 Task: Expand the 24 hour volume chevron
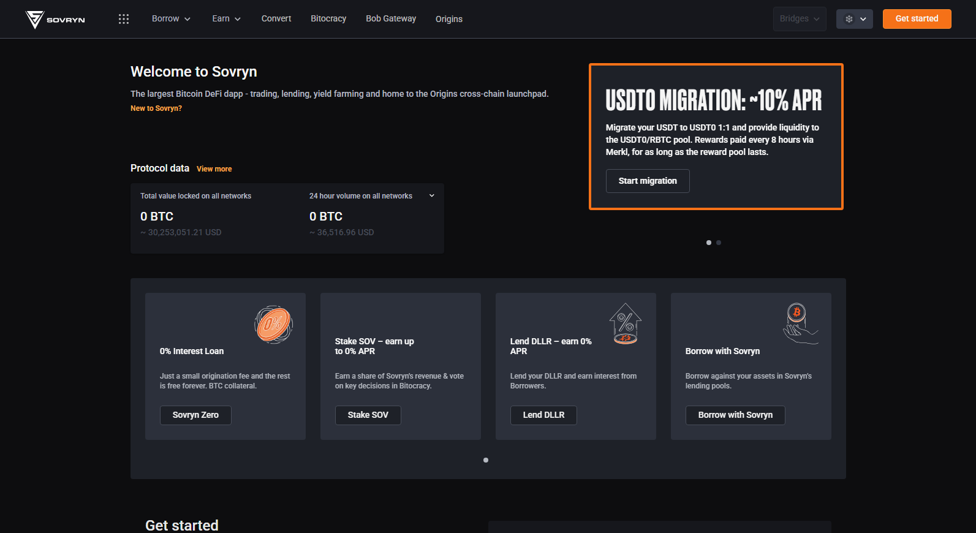pos(432,196)
